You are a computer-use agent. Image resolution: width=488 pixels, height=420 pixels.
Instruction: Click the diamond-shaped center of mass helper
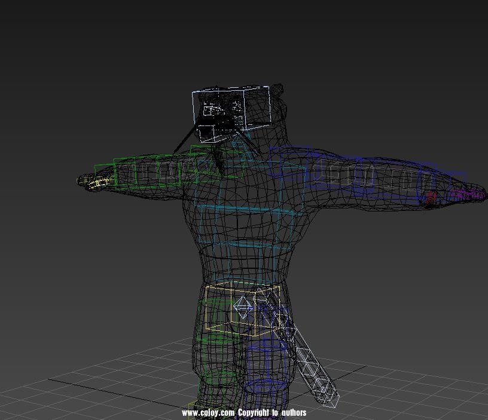[x=243, y=308]
